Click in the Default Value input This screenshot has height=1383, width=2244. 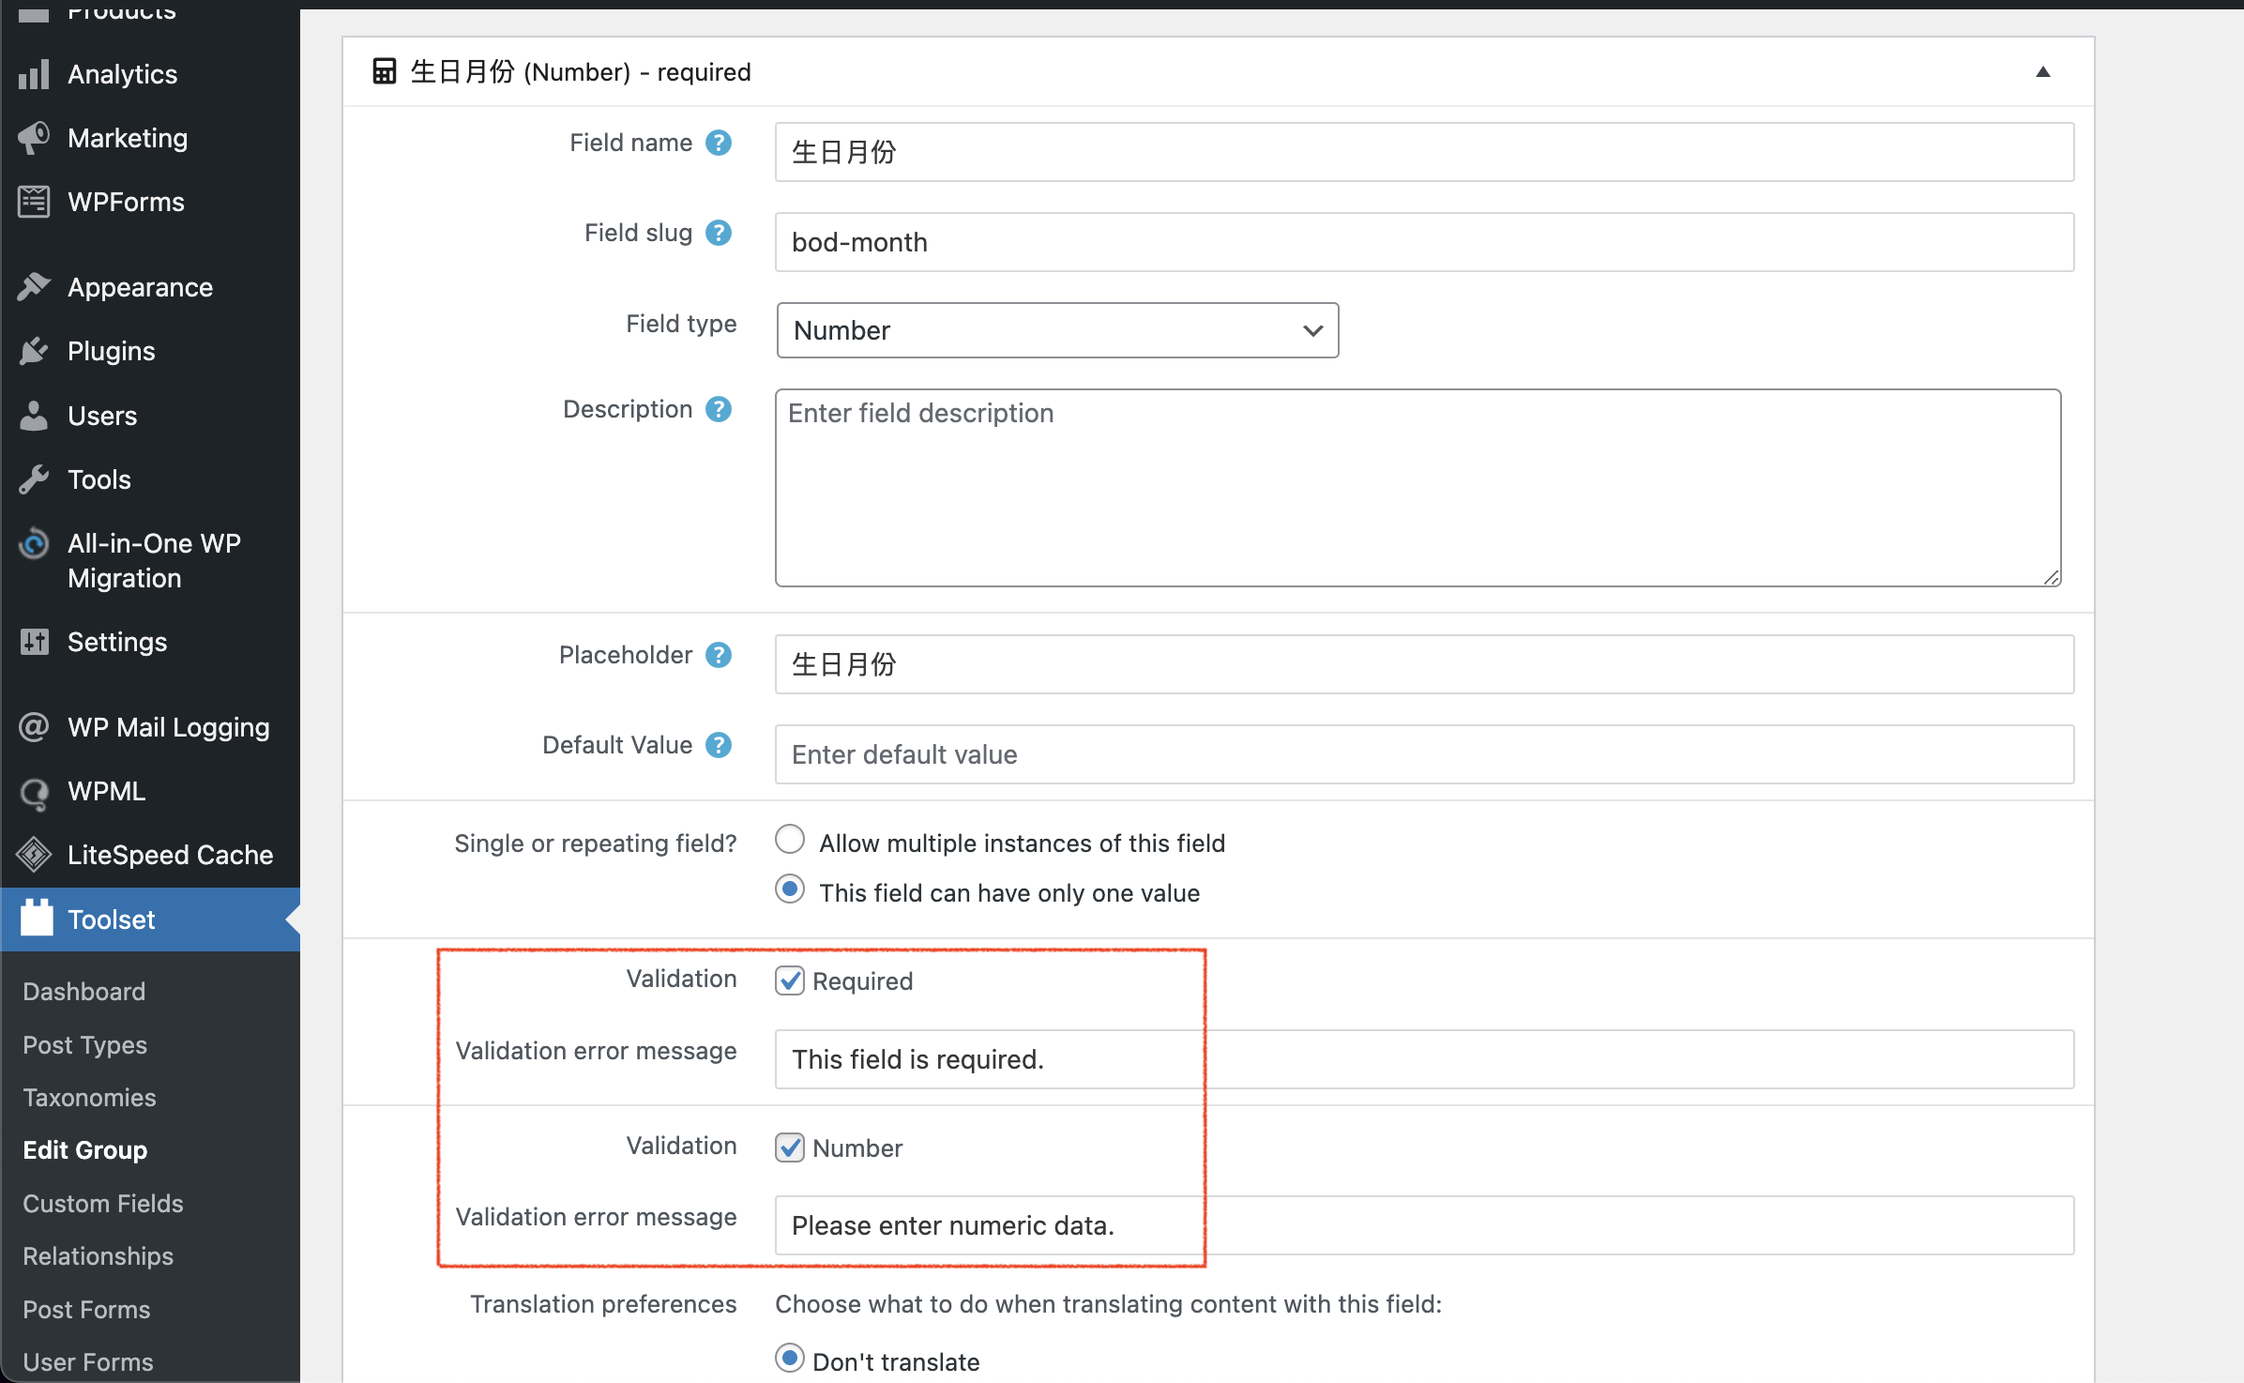click(1424, 754)
